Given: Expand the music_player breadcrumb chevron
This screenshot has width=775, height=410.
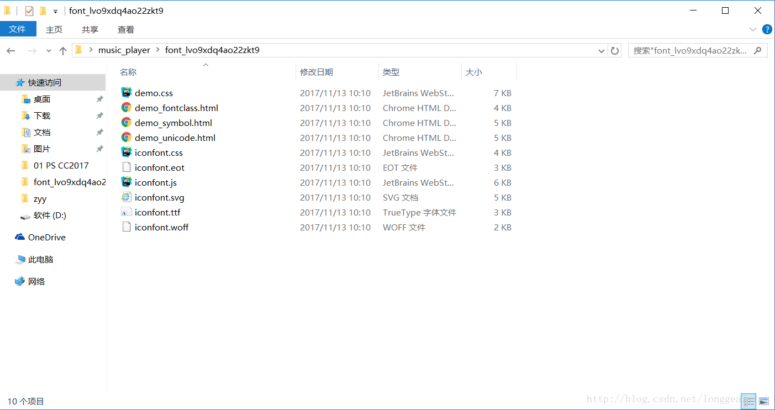Looking at the screenshot, I should 157,50.
